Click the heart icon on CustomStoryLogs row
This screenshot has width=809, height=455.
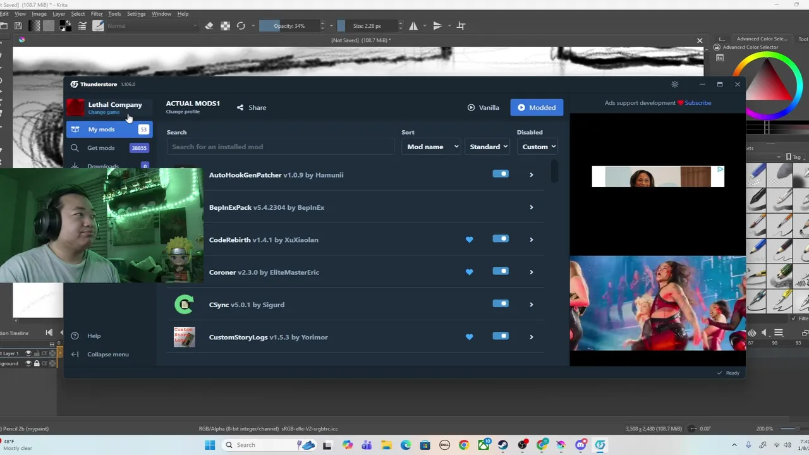[x=469, y=337]
